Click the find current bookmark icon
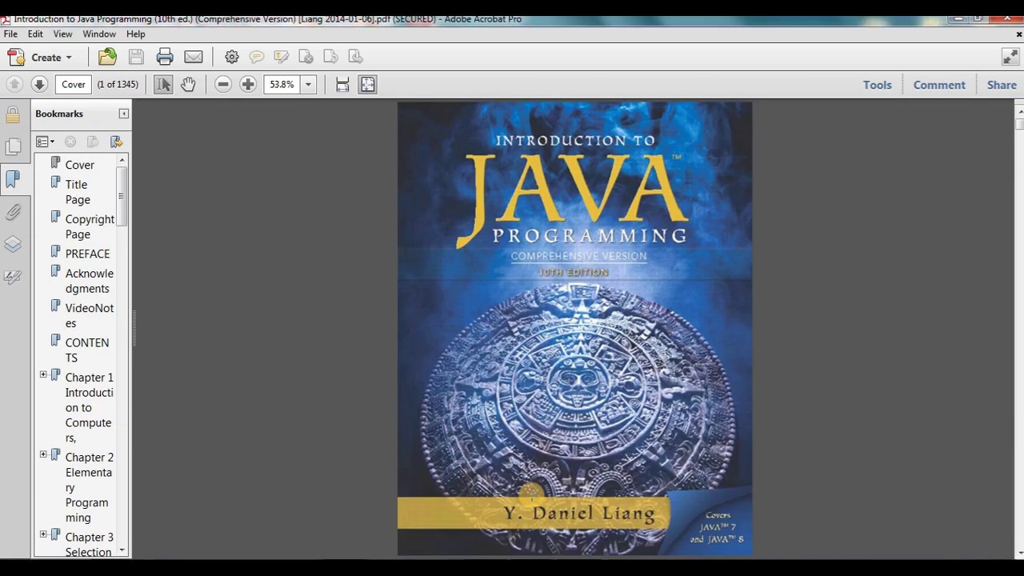Image resolution: width=1024 pixels, height=576 pixels. click(117, 142)
